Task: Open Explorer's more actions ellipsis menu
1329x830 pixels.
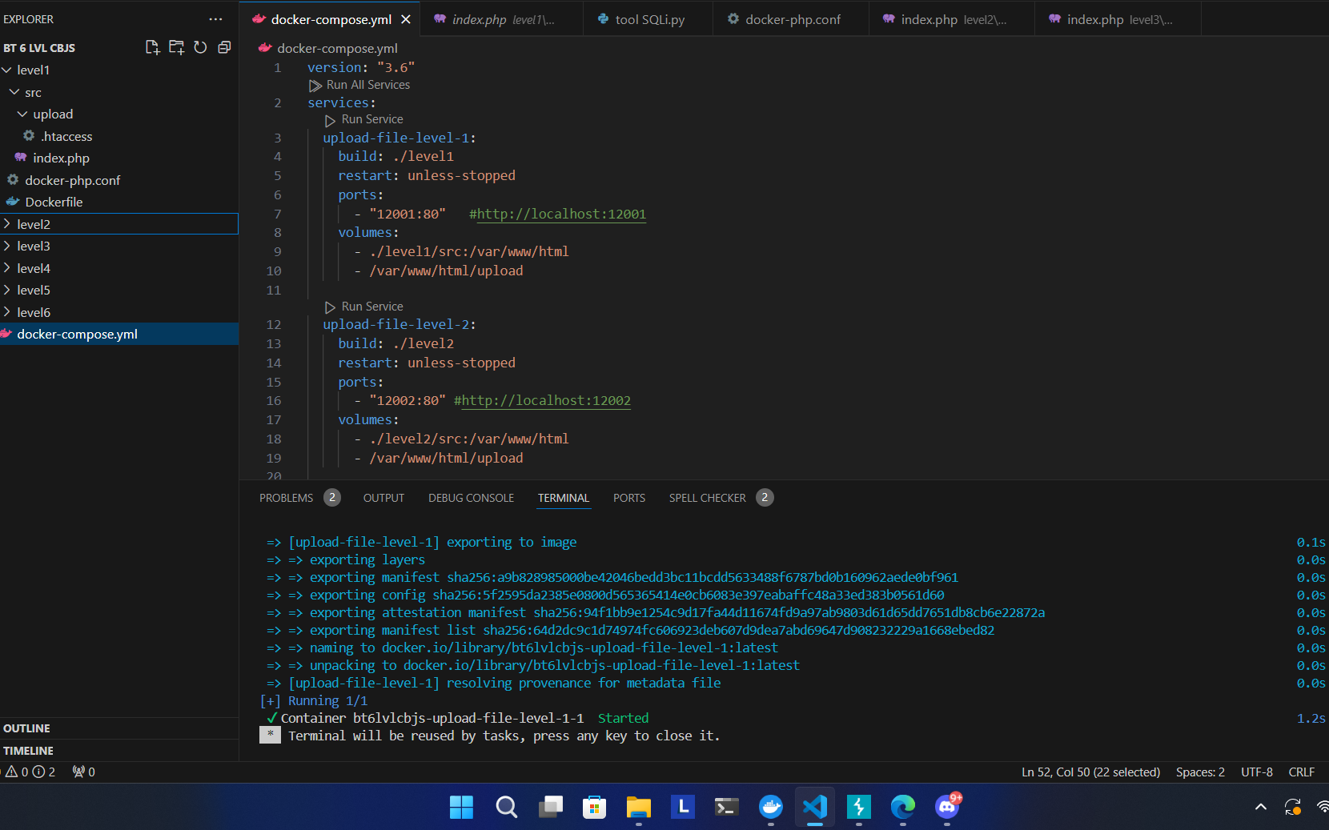Action: [x=215, y=19]
